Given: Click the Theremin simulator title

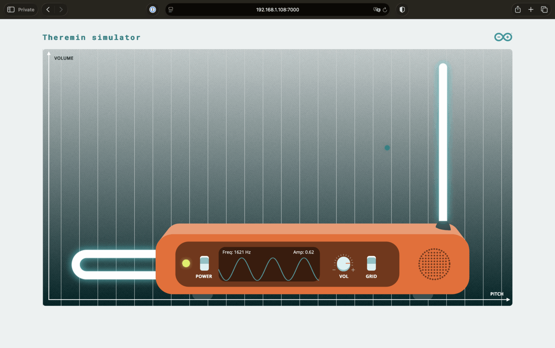Looking at the screenshot, I should tap(91, 37).
